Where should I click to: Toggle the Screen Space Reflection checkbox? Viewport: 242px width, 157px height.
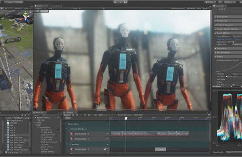point(216,29)
